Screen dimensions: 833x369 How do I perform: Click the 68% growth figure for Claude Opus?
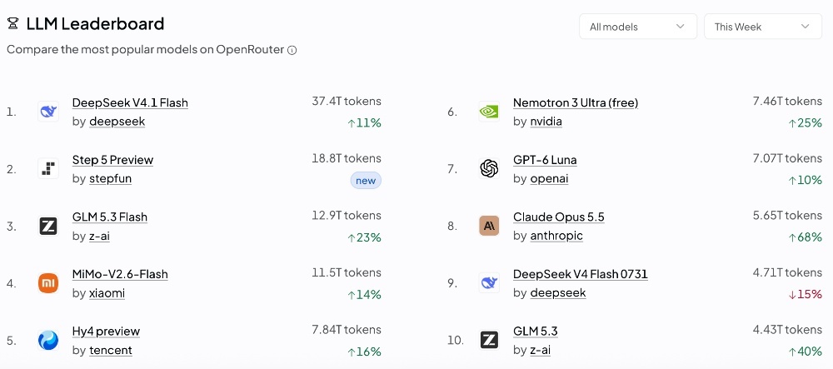(806, 237)
